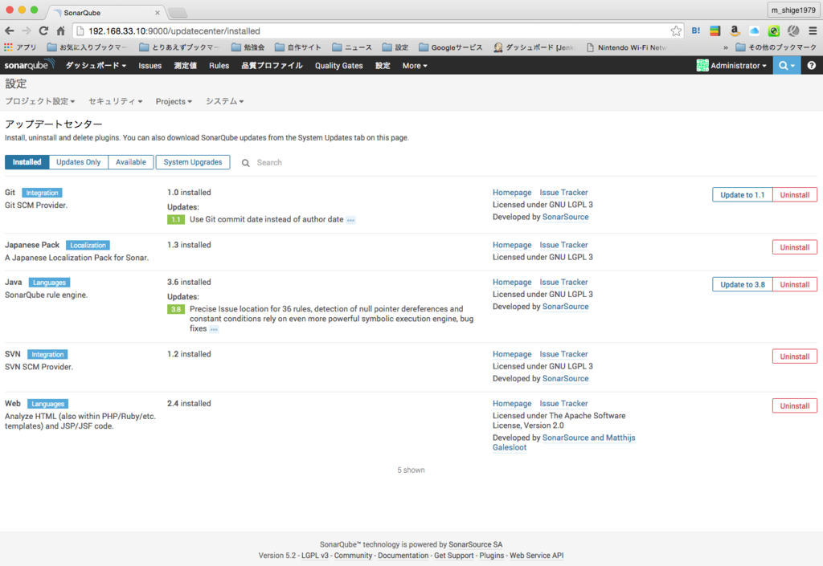Open cloud extension icon in toolbar
Viewport: 823px width, 566px height.
754,31
